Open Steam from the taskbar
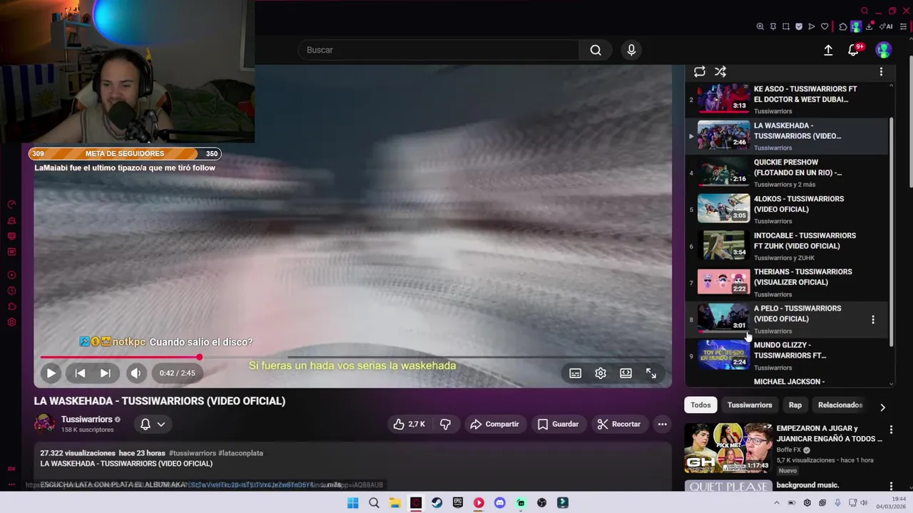 [x=437, y=503]
